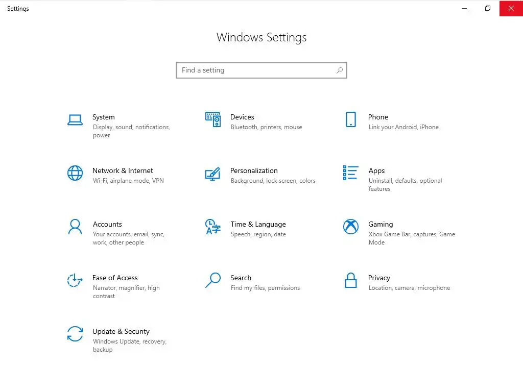Click 'Background, lock screen, colors' text
Screen dimensions: 523x392
273,181
